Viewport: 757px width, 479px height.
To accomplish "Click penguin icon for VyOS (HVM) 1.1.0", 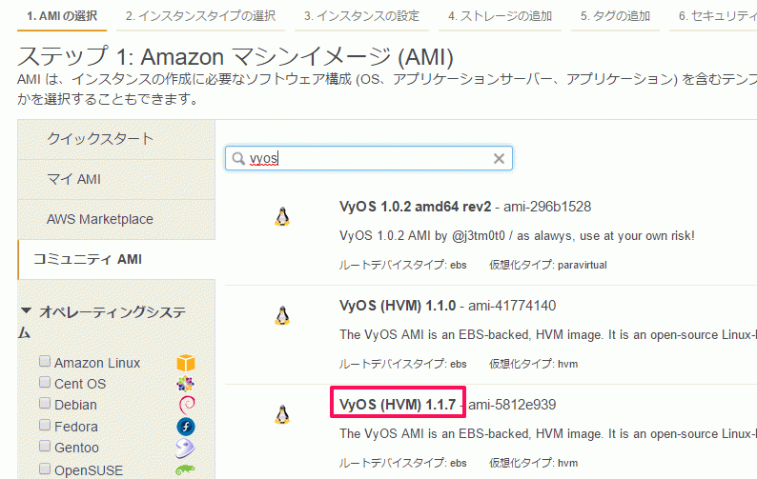I will tap(282, 315).
